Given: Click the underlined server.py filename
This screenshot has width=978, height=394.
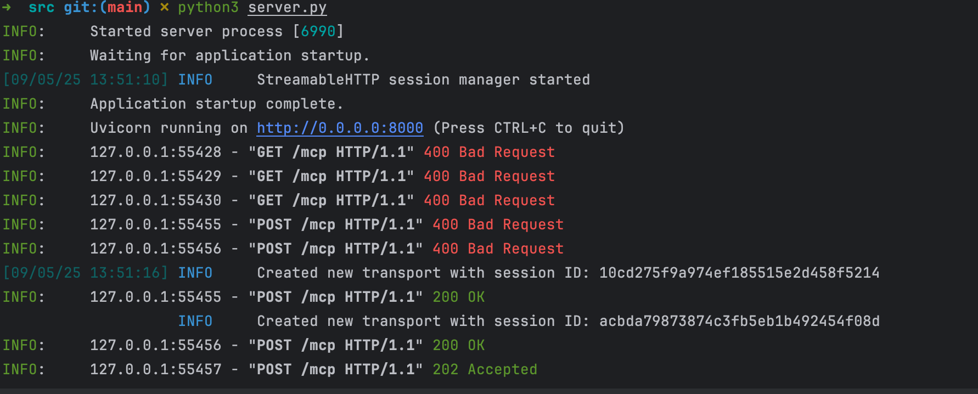Looking at the screenshot, I should 287,8.
